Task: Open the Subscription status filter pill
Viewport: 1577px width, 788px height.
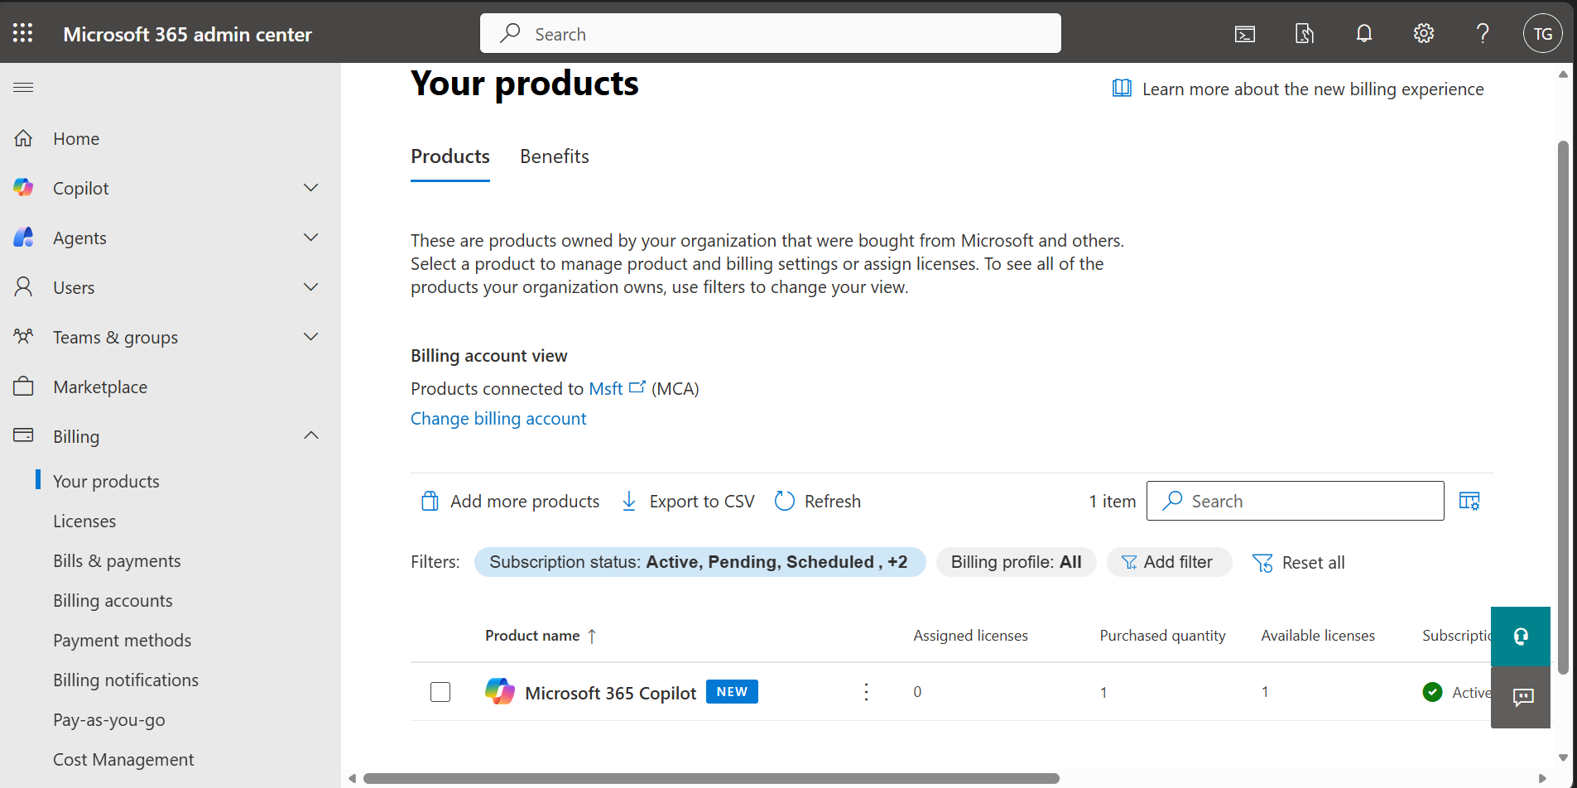Action: click(700, 562)
